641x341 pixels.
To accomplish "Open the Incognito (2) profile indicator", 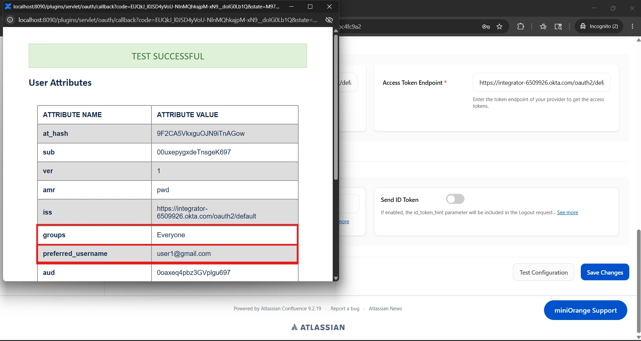I will pos(599,26).
